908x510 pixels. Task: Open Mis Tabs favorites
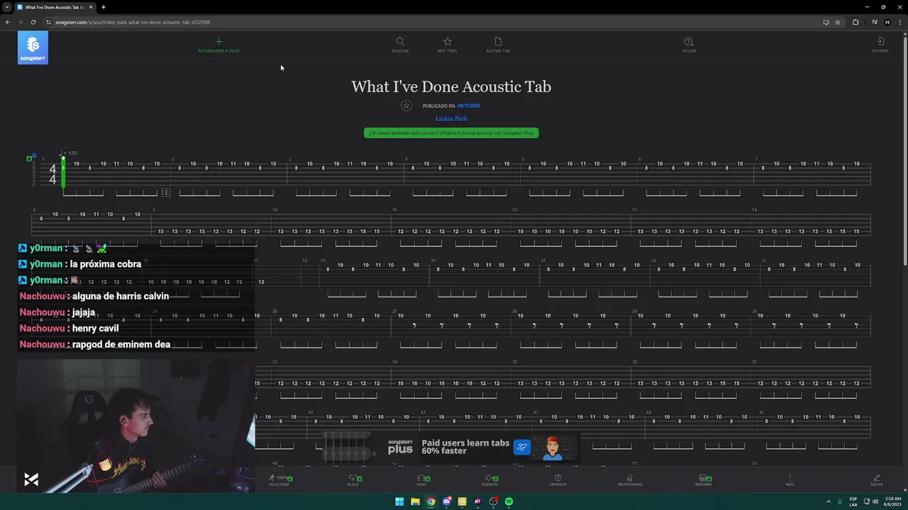point(447,45)
